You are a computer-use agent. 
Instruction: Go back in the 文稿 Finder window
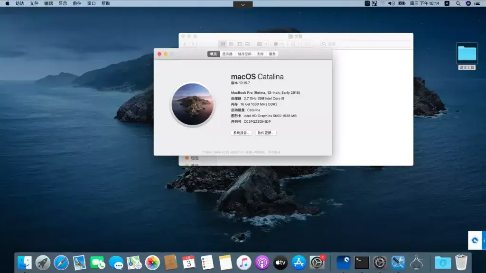point(185,44)
